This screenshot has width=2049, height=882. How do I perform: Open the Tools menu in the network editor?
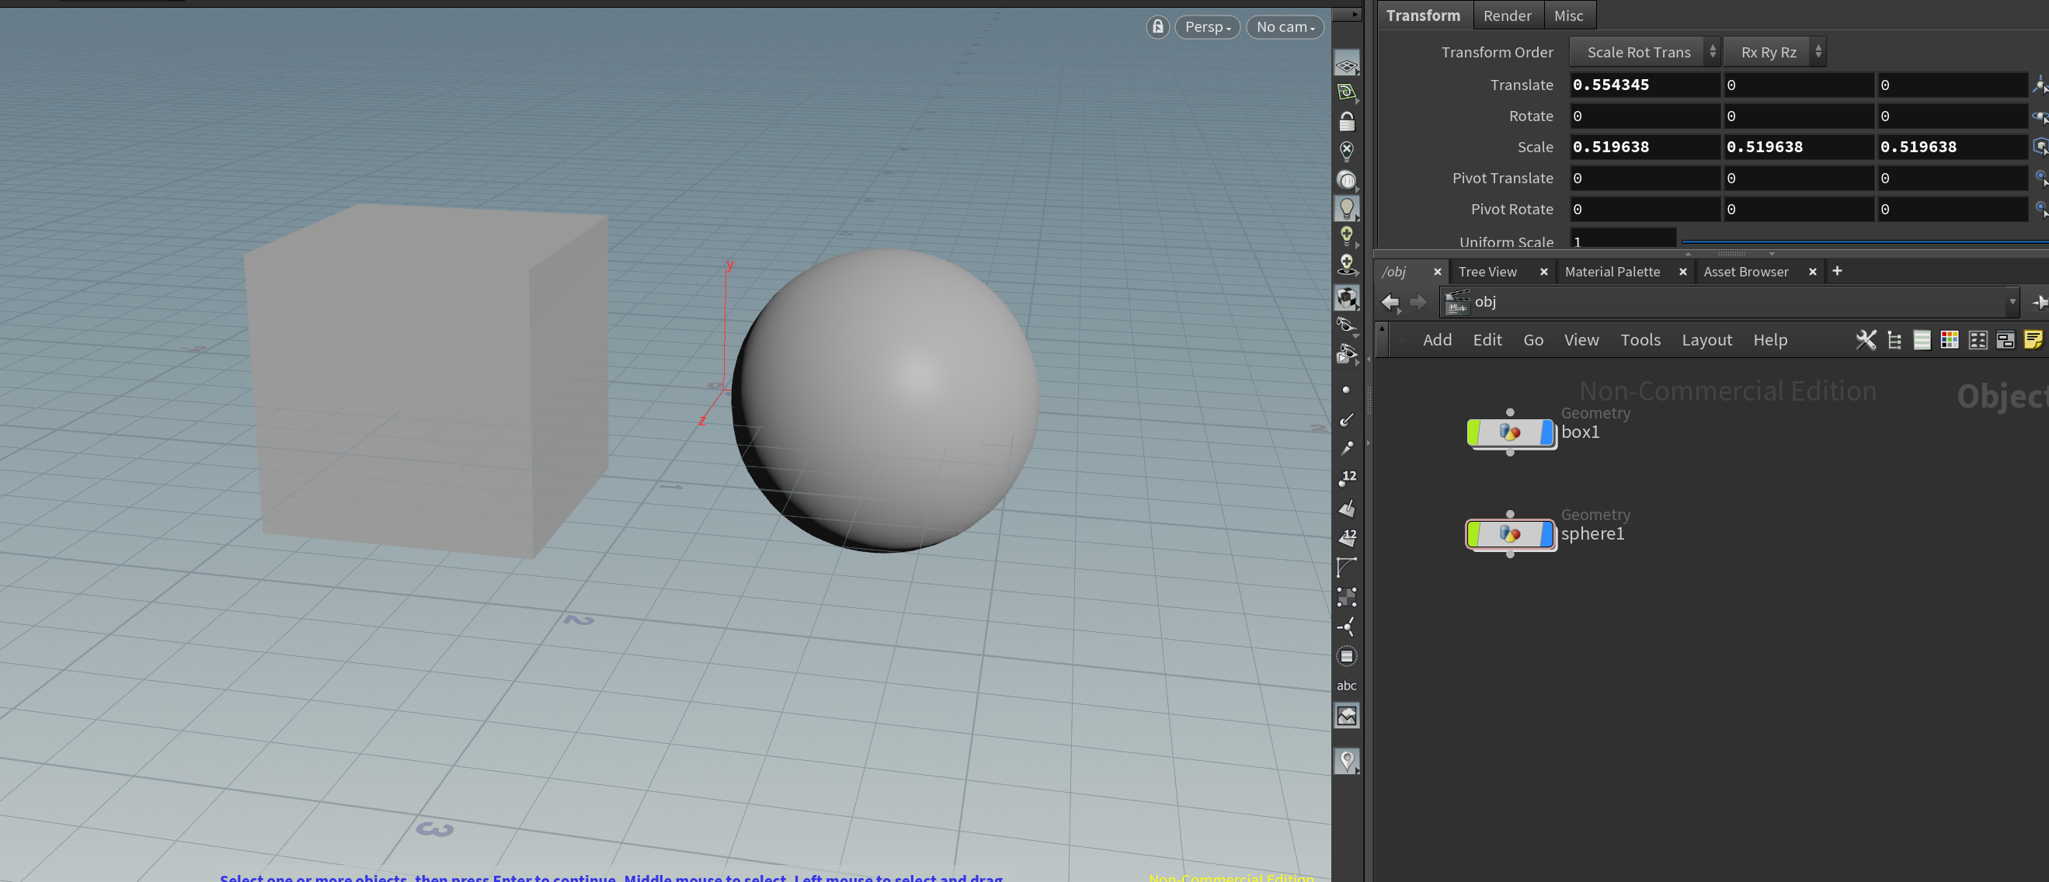[1640, 339]
